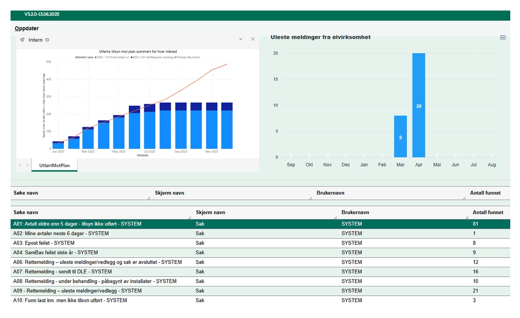Image resolution: width=520 pixels, height=318 pixels.
Task: Go to previous report page arrow
Action: pos(19,165)
